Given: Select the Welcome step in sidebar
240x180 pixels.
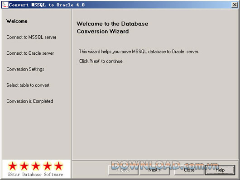Looking at the screenshot, I should 17,21.
